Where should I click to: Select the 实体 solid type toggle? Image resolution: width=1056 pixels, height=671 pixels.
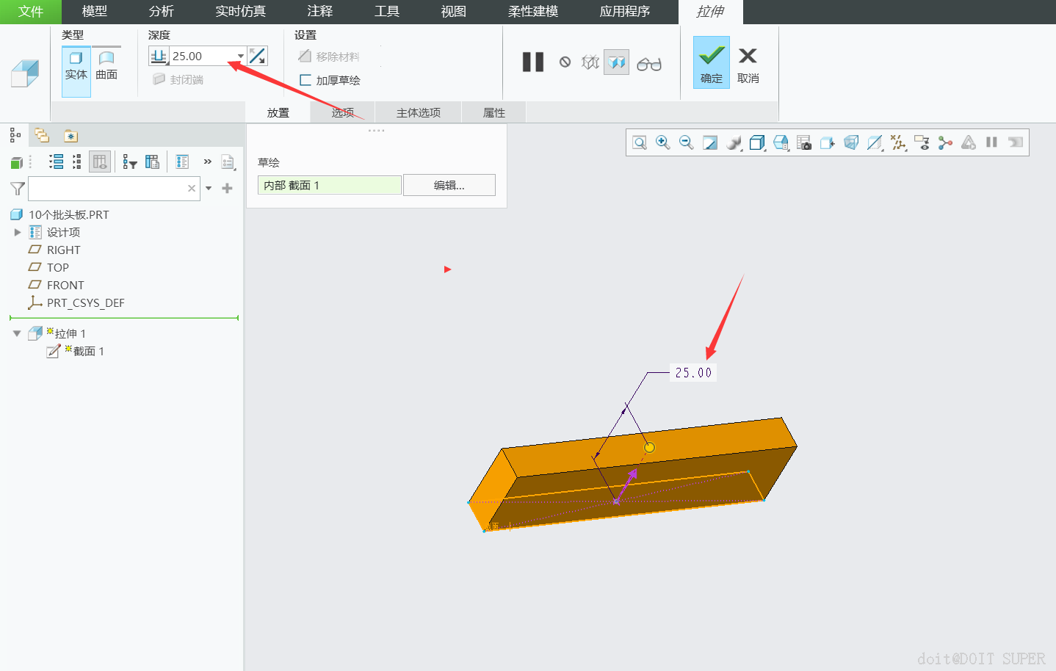76,65
